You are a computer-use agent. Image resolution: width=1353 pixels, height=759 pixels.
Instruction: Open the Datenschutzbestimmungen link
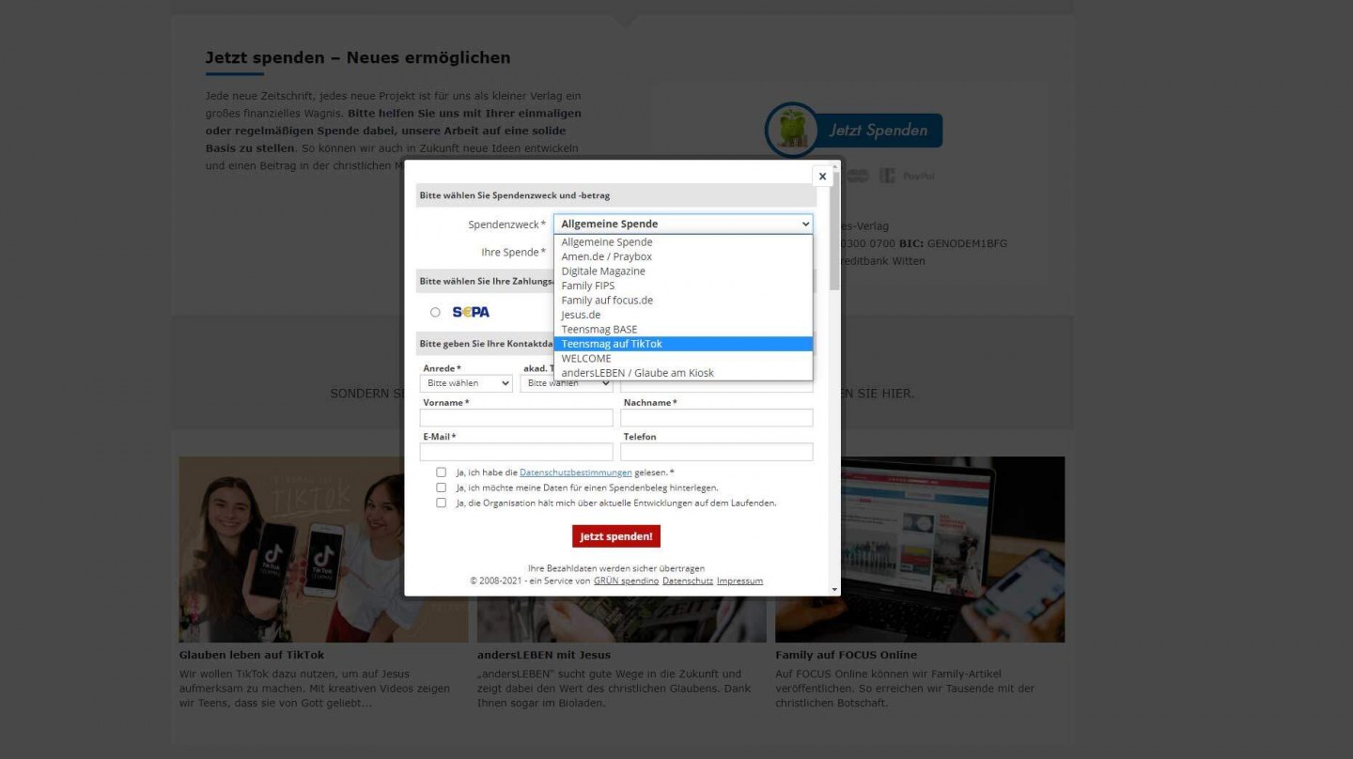coord(576,472)
